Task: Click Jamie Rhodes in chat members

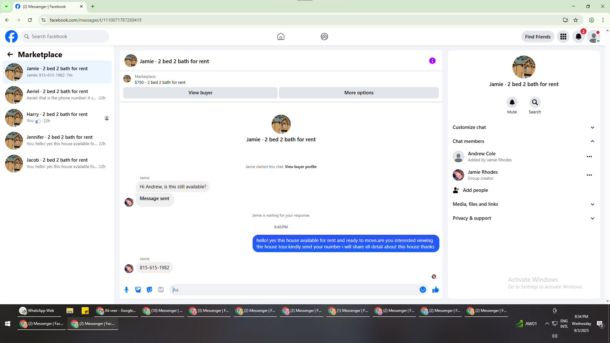Action: (483, 172)
